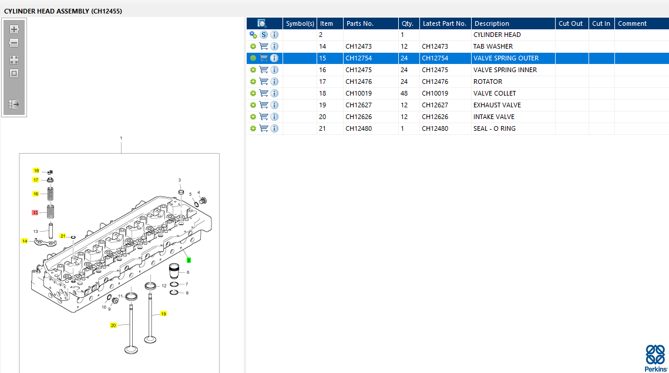The width and height of the screenshot is (669, 373).
Task: Zoom in on the diagram with plus button
Action: [14, 29]
